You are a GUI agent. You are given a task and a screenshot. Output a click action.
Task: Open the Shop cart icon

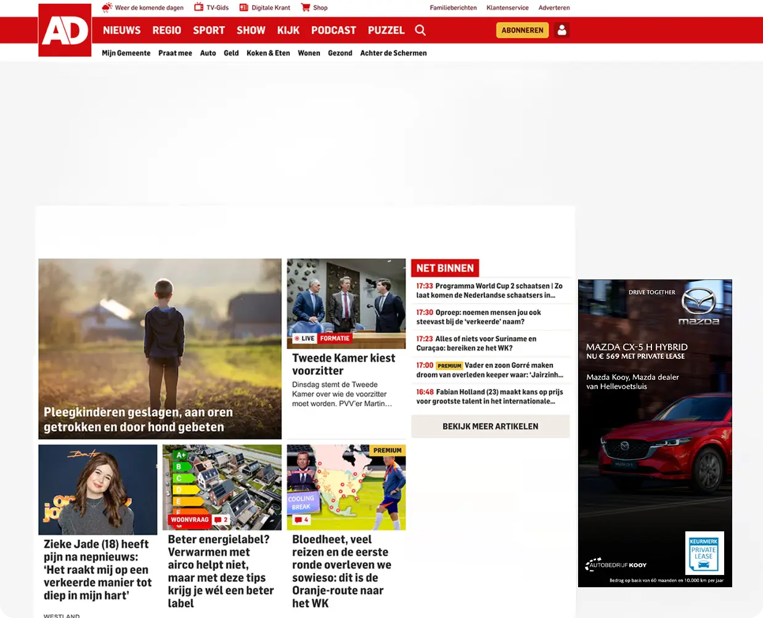coord(305,7)
